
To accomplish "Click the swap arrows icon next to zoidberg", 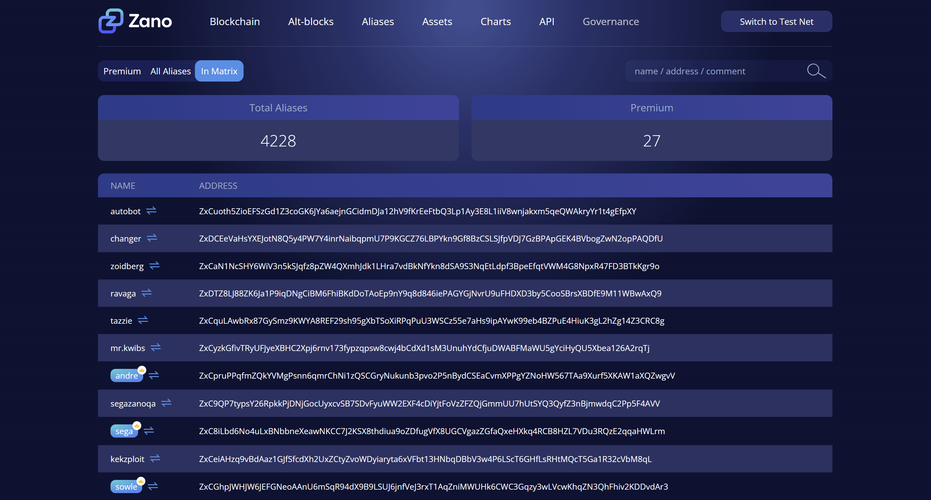I will (154, 266).
